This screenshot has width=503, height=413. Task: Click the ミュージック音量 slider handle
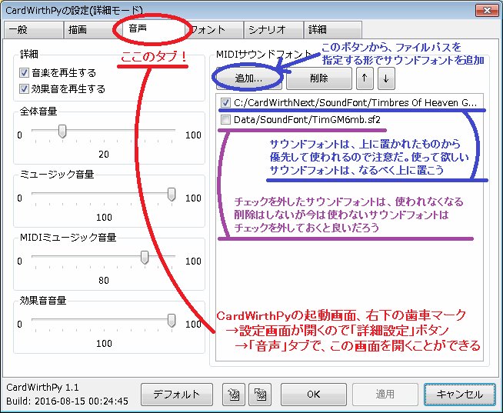click(172, 195)
